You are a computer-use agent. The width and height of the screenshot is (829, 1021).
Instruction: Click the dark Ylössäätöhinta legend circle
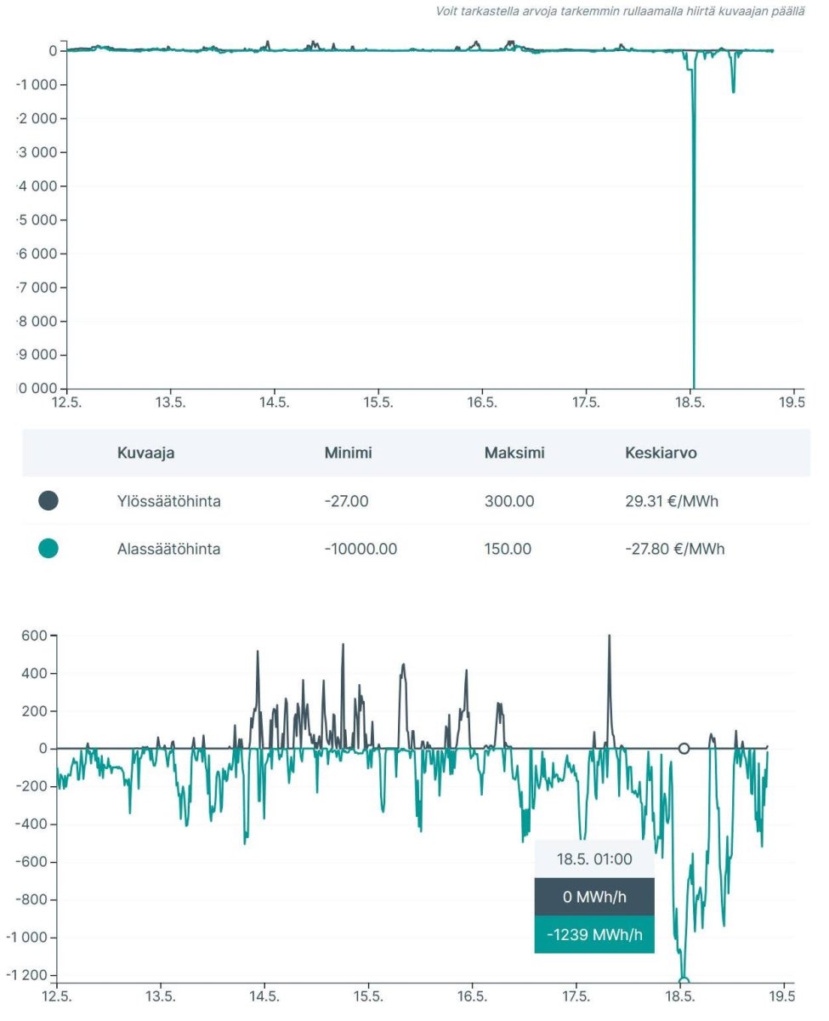pyautogui.click(x=48, y=501)
